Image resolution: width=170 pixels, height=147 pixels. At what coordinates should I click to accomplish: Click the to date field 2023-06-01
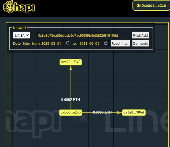(94, 43)
